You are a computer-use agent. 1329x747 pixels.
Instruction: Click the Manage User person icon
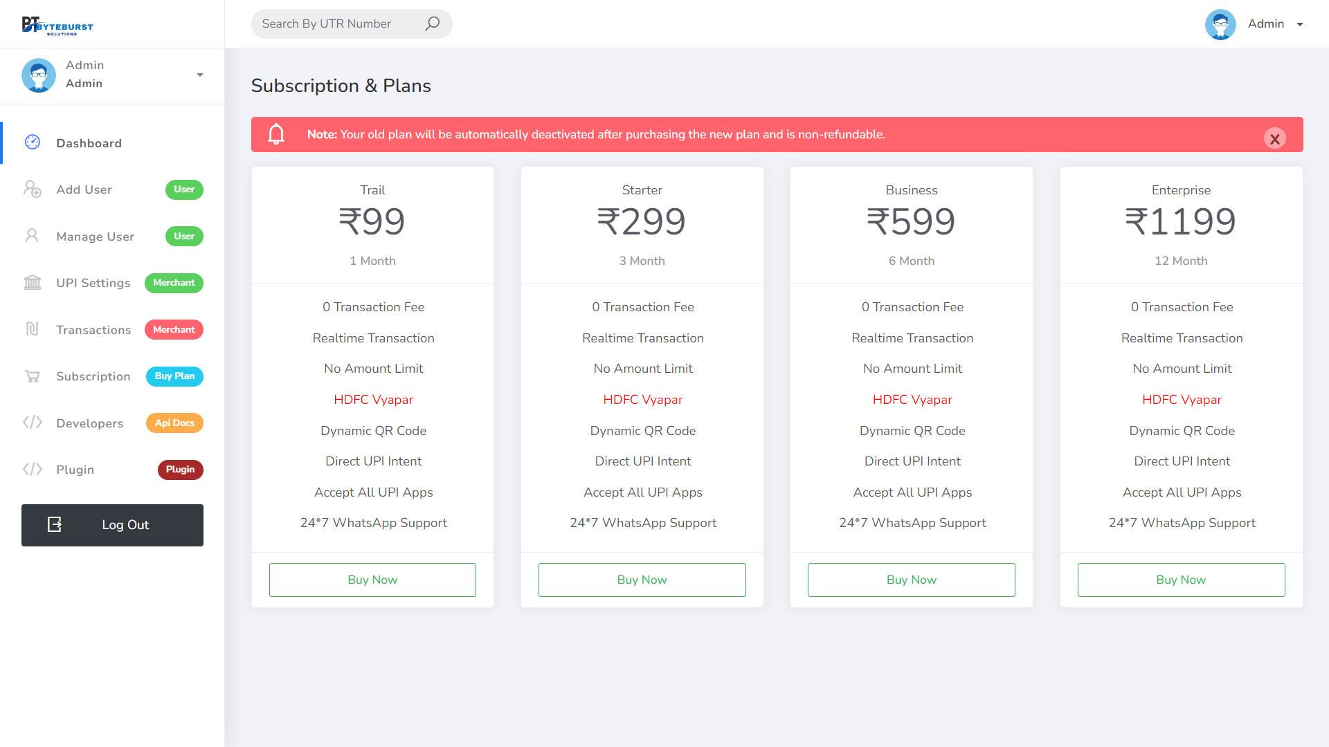pos(33,236)
